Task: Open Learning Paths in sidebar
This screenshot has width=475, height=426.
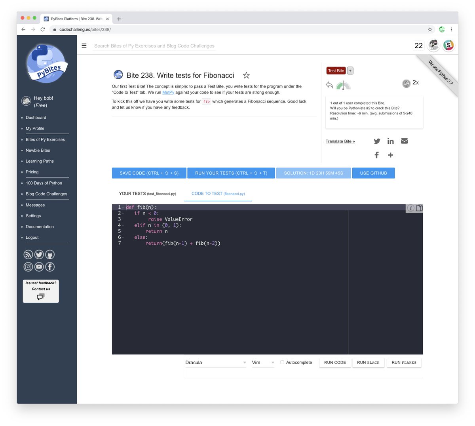Action: click(40, 161)
